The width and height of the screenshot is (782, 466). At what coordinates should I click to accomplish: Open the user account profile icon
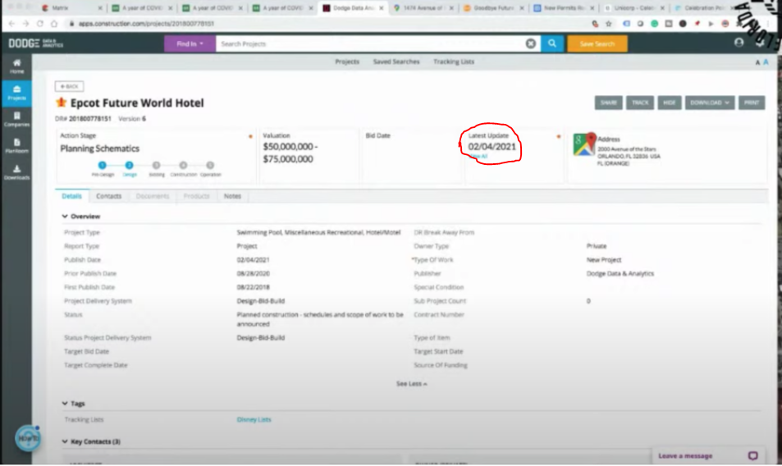[739, 43]
